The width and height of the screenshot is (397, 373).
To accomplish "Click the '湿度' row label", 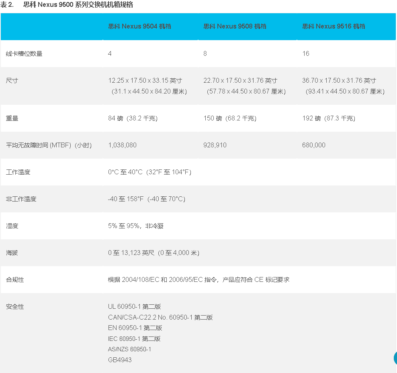I will pyautogui.click(x=12, y=226).
